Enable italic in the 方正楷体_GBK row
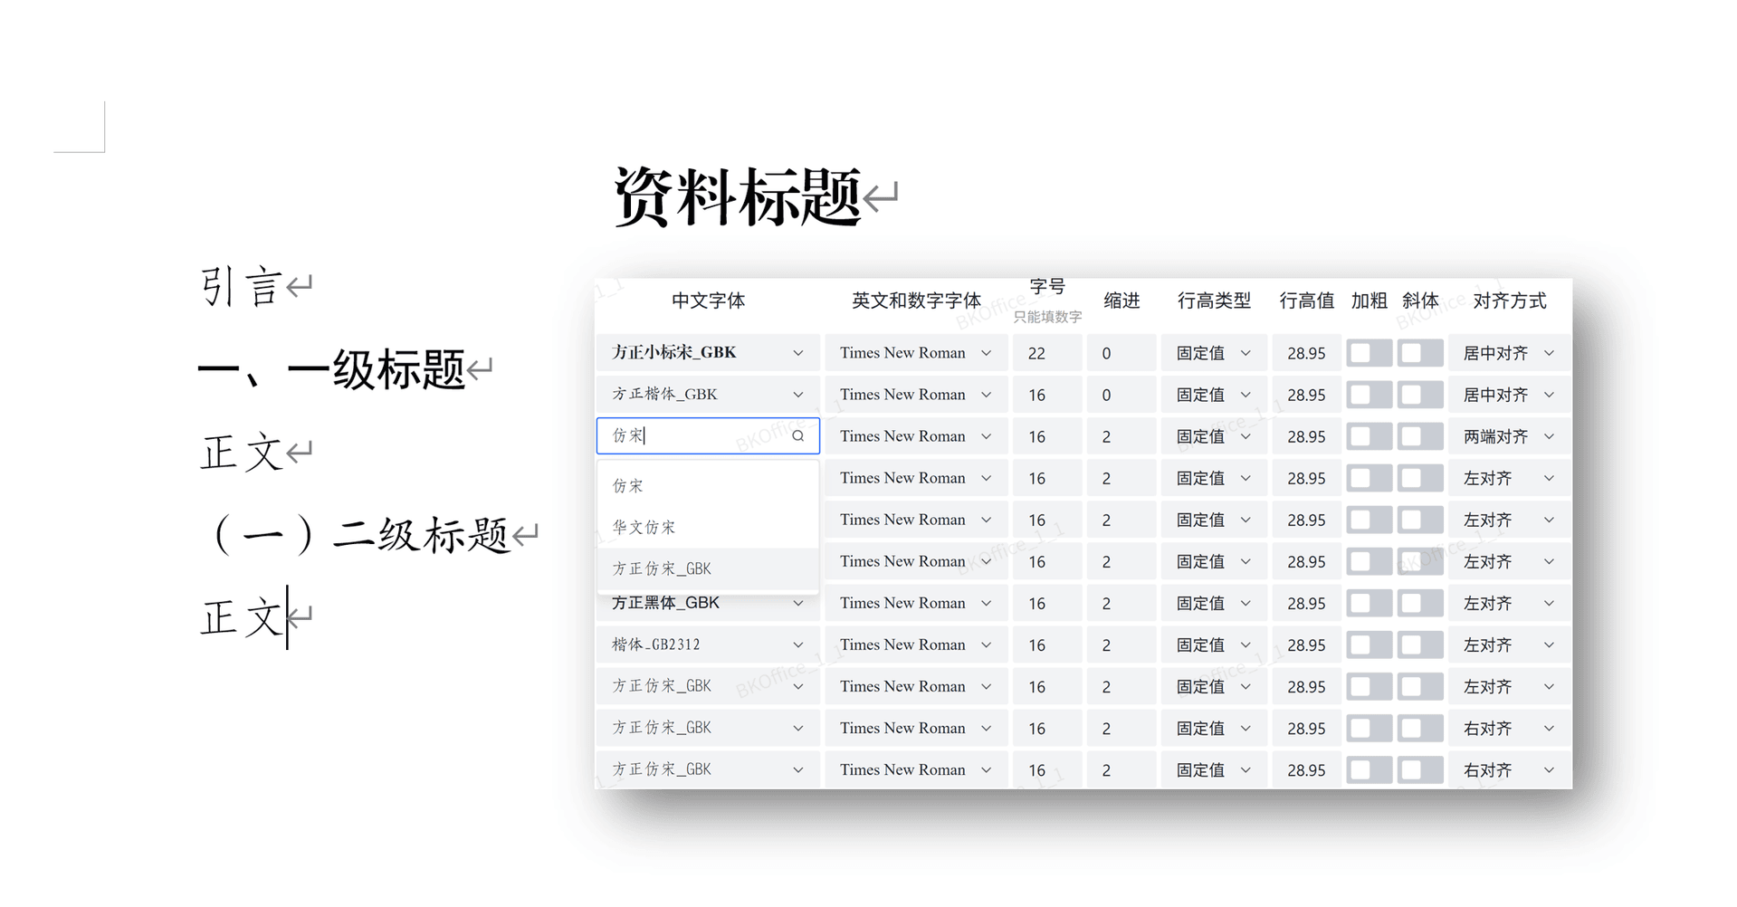Viewport: 1737px width, 907px height. [1419, 395]
